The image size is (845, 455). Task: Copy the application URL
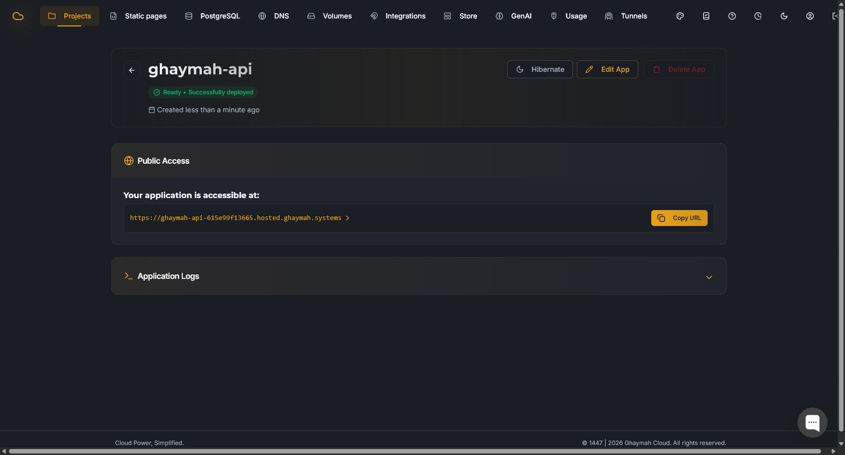tap(679, 218)
